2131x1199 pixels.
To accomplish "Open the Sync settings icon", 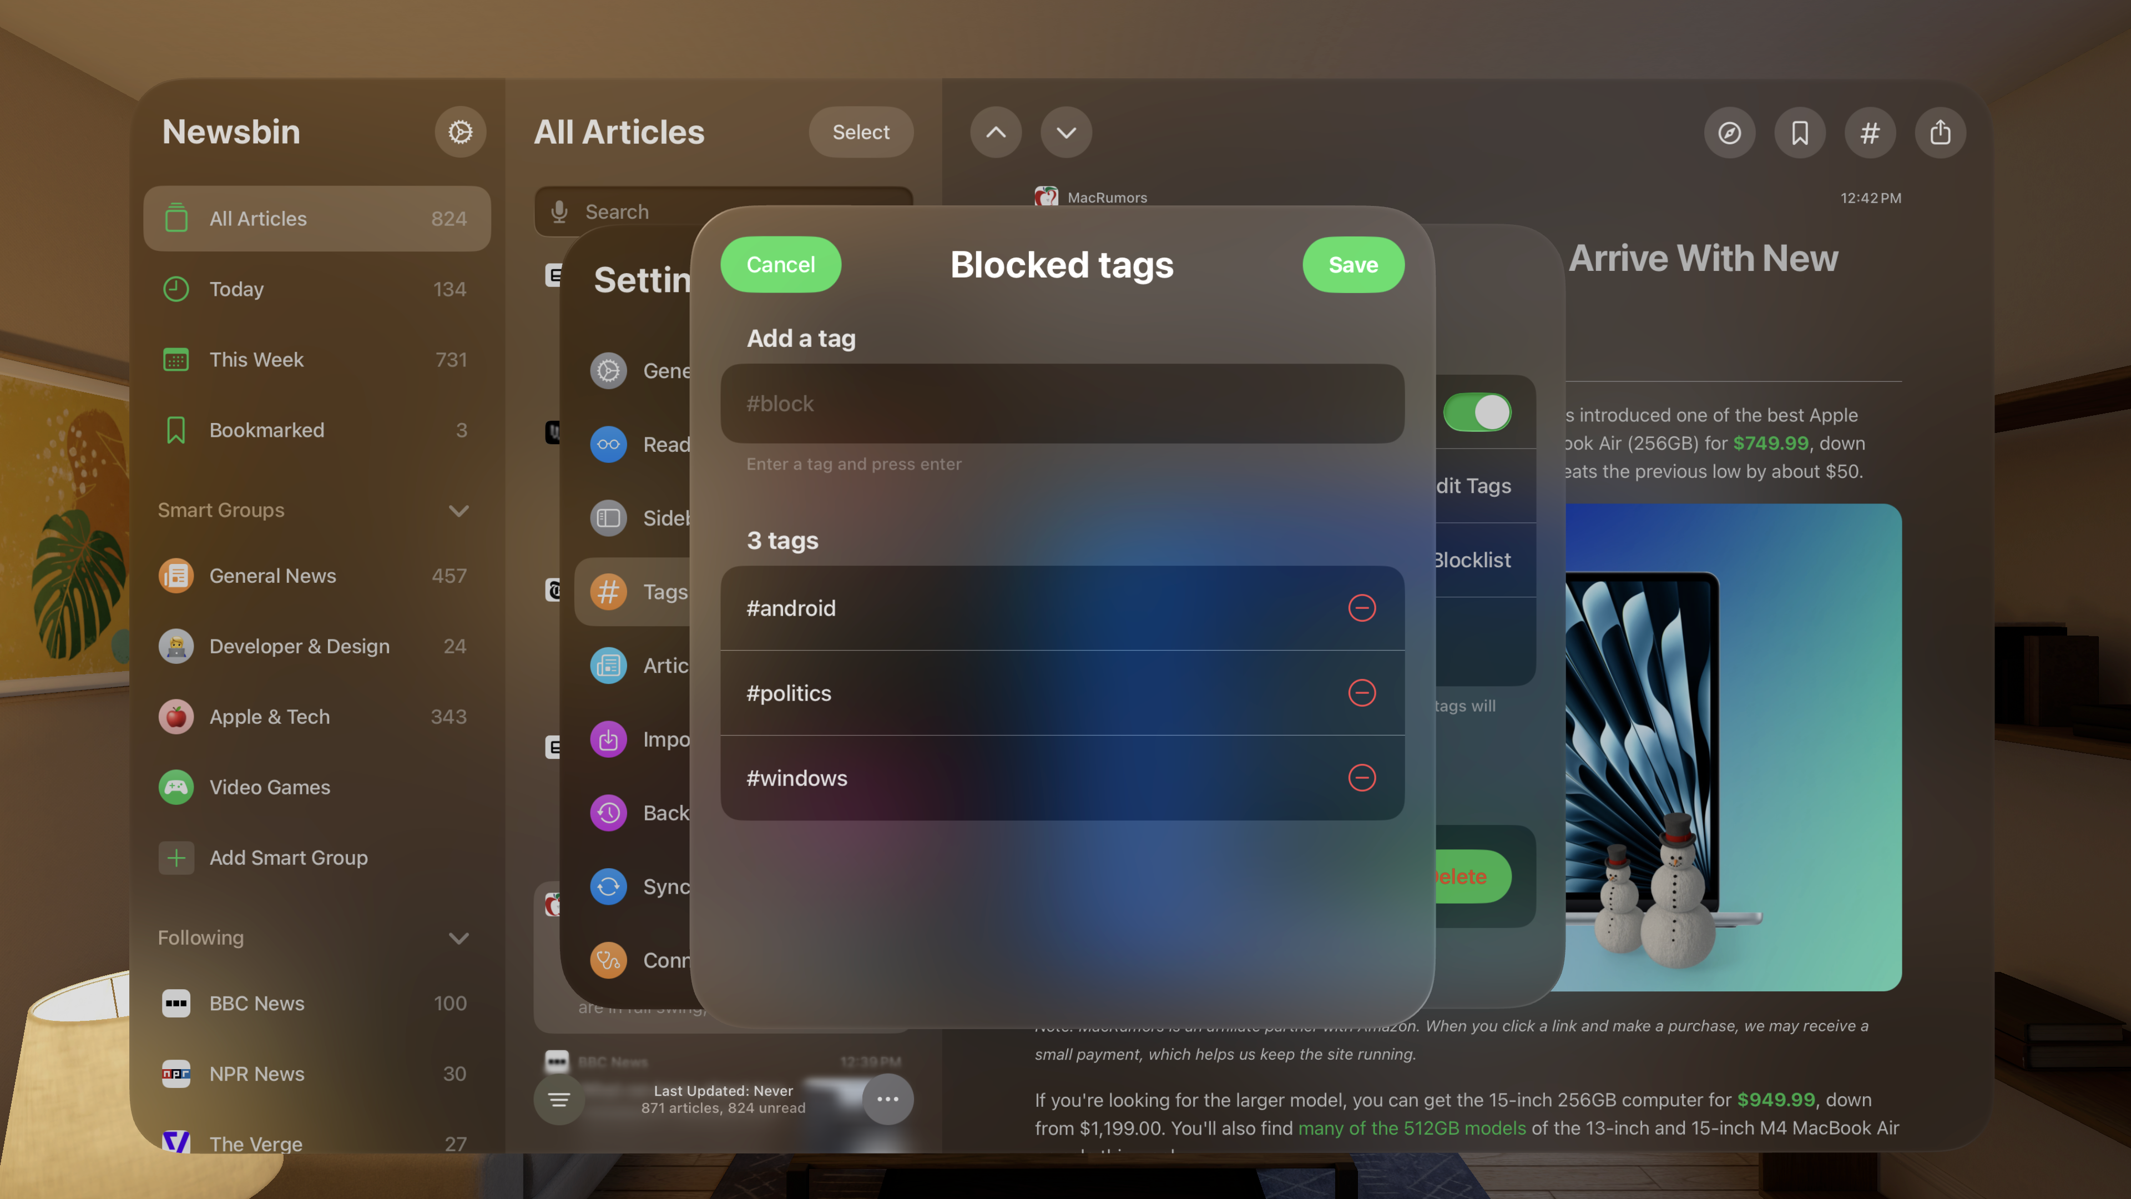I will click(608, 886).
